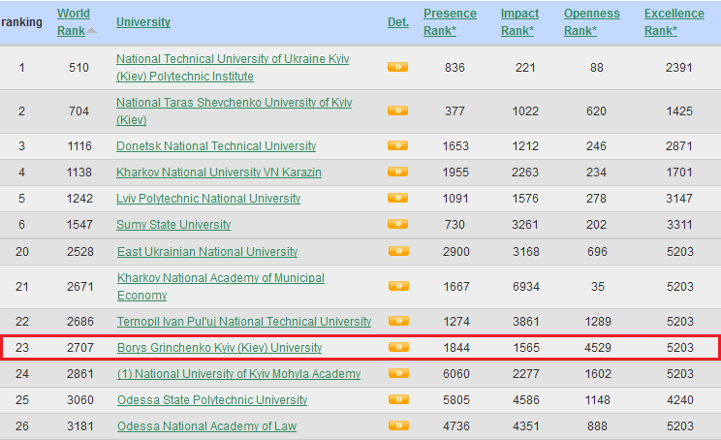Open National University of Kyiv Mohyla Academy link
This screenshot has width=721, height=440.
[x=238, y=374]
